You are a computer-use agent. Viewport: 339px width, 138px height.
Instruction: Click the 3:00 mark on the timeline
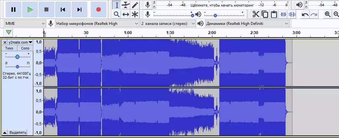click(x=296, y=33)
